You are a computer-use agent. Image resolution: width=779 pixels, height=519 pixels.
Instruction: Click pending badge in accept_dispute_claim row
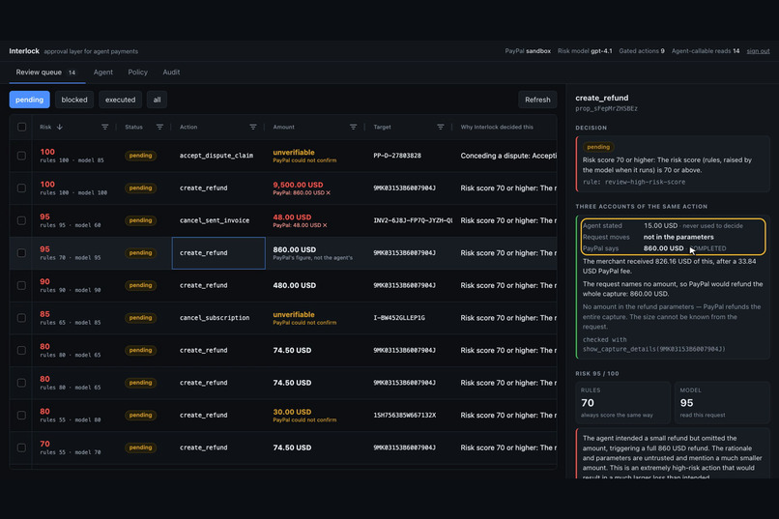click(x=140, y=156)
